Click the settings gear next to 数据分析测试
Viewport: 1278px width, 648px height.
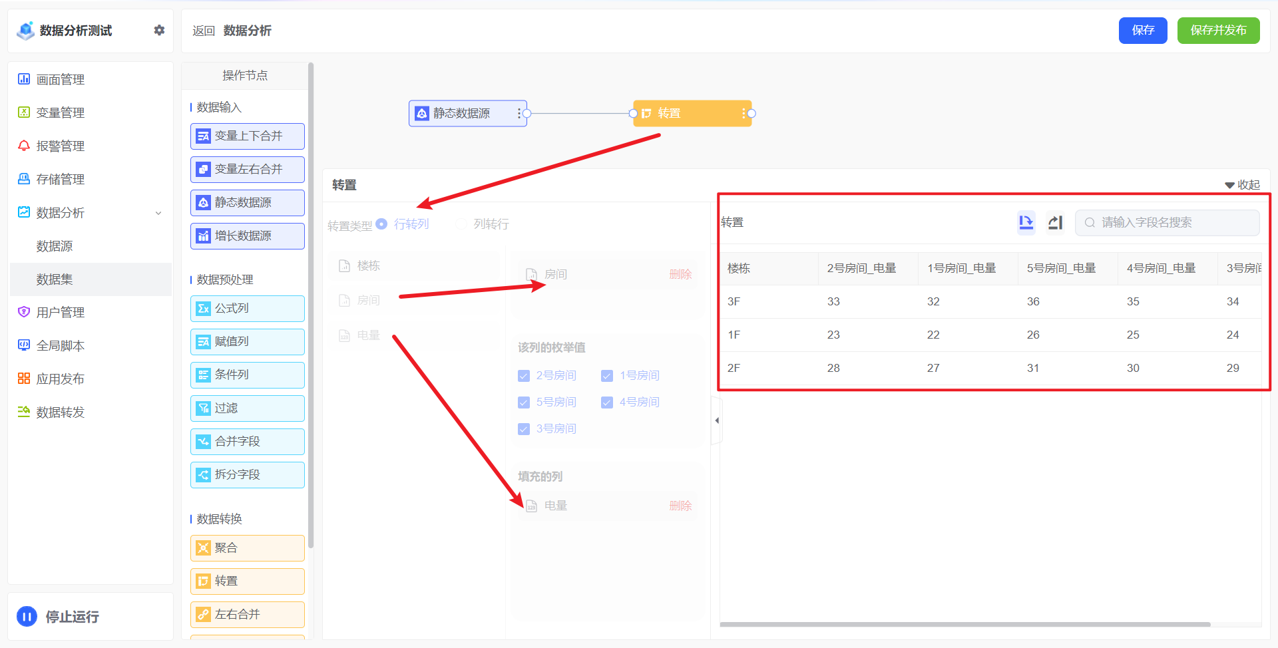(159, 30)
